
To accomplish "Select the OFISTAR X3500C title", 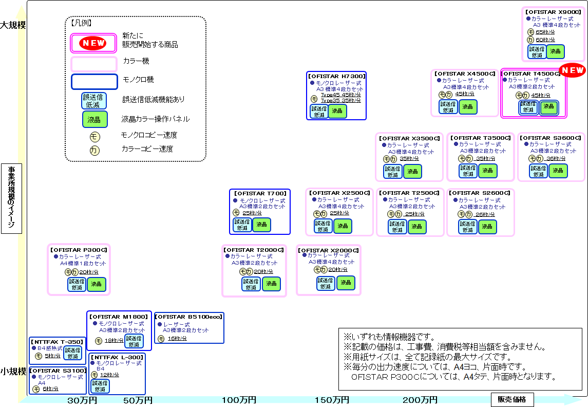I will [409, 138].
